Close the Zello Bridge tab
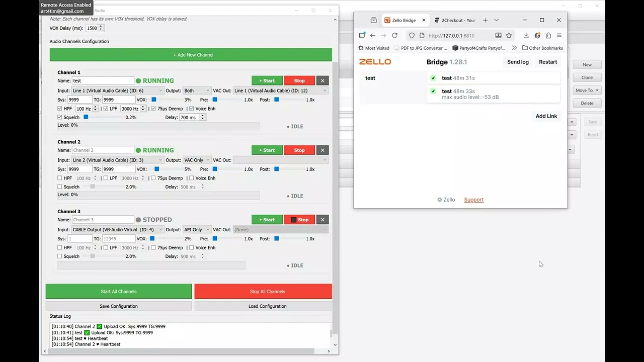Image resolution: width=644 pixels, height=362 pixels. 424,20
